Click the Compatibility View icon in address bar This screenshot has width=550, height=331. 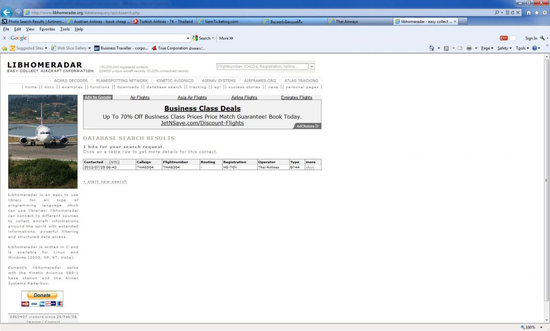click(x=507, y=13)
